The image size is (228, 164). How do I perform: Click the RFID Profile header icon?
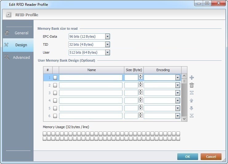[9, 15]
